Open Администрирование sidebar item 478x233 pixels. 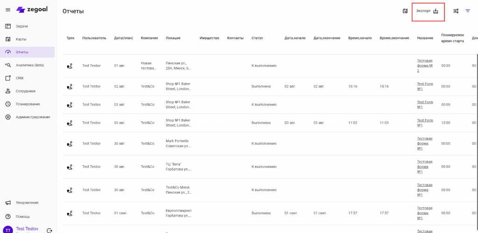pos(33,117)
